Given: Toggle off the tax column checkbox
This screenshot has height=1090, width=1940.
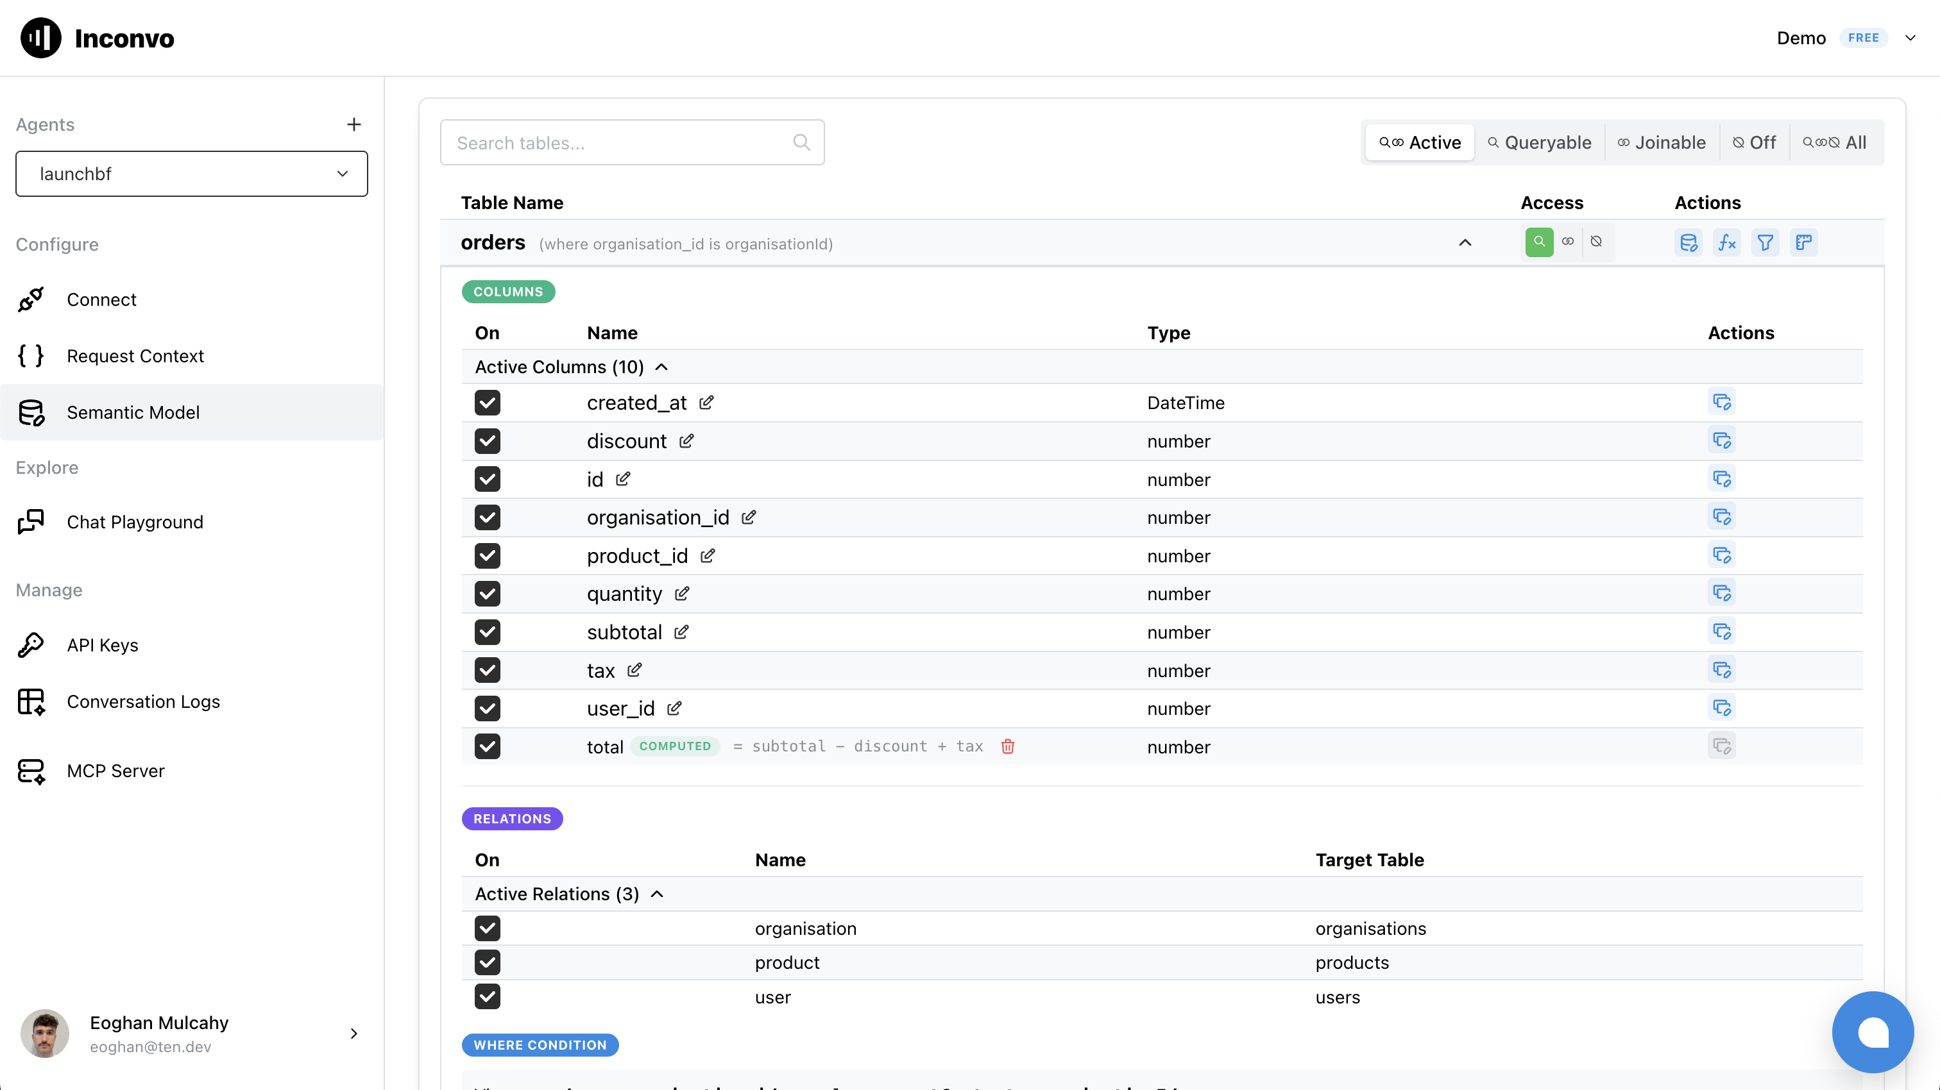Looking at the screenshot, I should tap(488, 670).
